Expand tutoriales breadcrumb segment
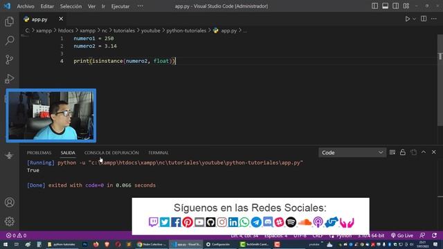The width and height of the screenshot is (443, 249). pyautogui.click(x=124, y=30)
